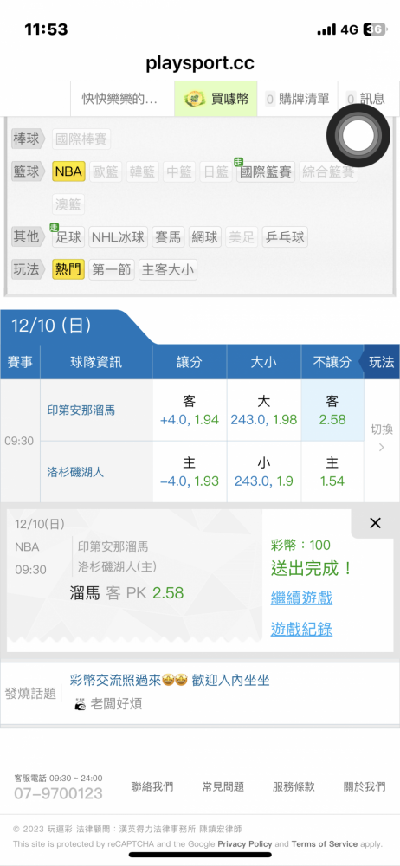The image size is (400, 866).
Task: Pick home spread -4.0, 1.93
Action: point(190,472)
